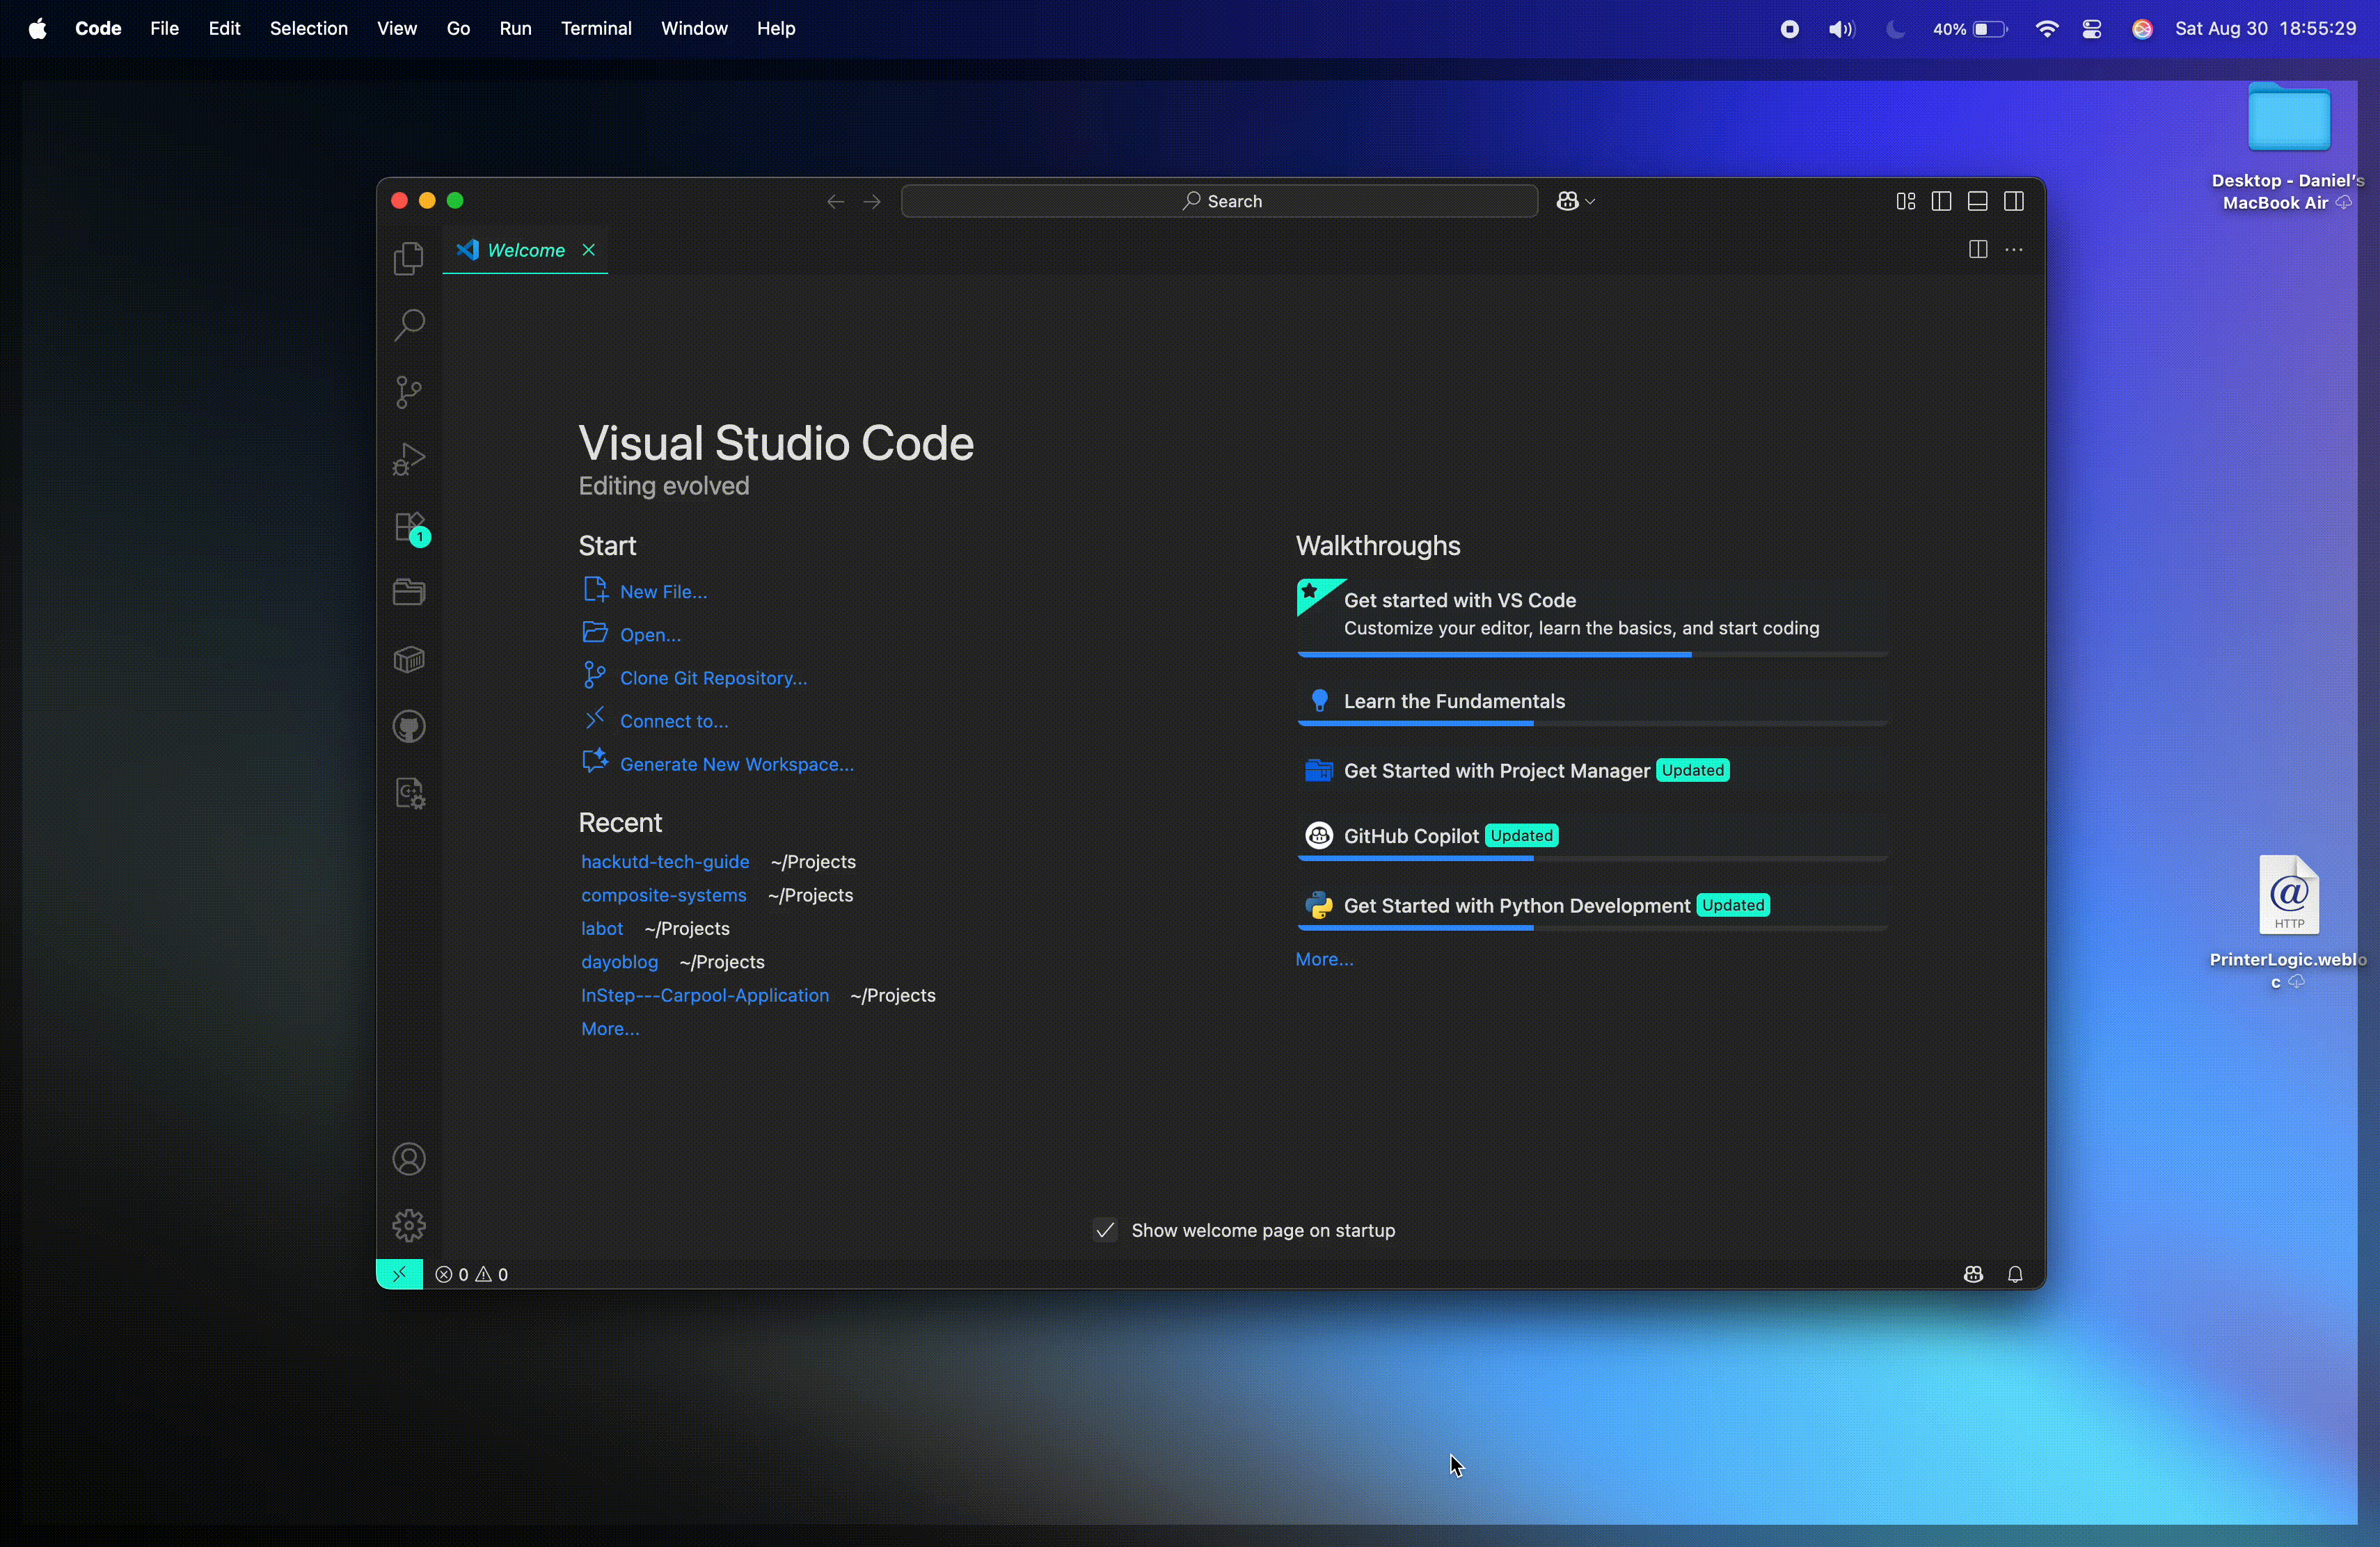Uncheck Show welcome page on startup
The height and width of the screenshot is (1547, 2380).
tap(1104, 1231)
